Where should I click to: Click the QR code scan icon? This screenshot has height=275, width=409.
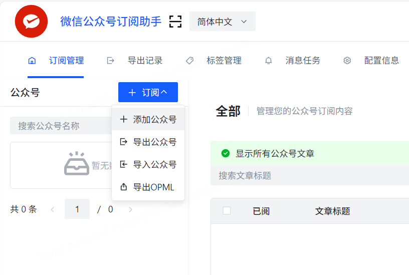[175, 21]
